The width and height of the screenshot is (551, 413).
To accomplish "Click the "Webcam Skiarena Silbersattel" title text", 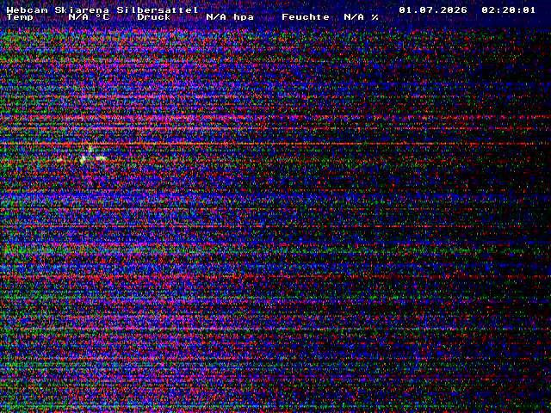I will coord(102,9).
